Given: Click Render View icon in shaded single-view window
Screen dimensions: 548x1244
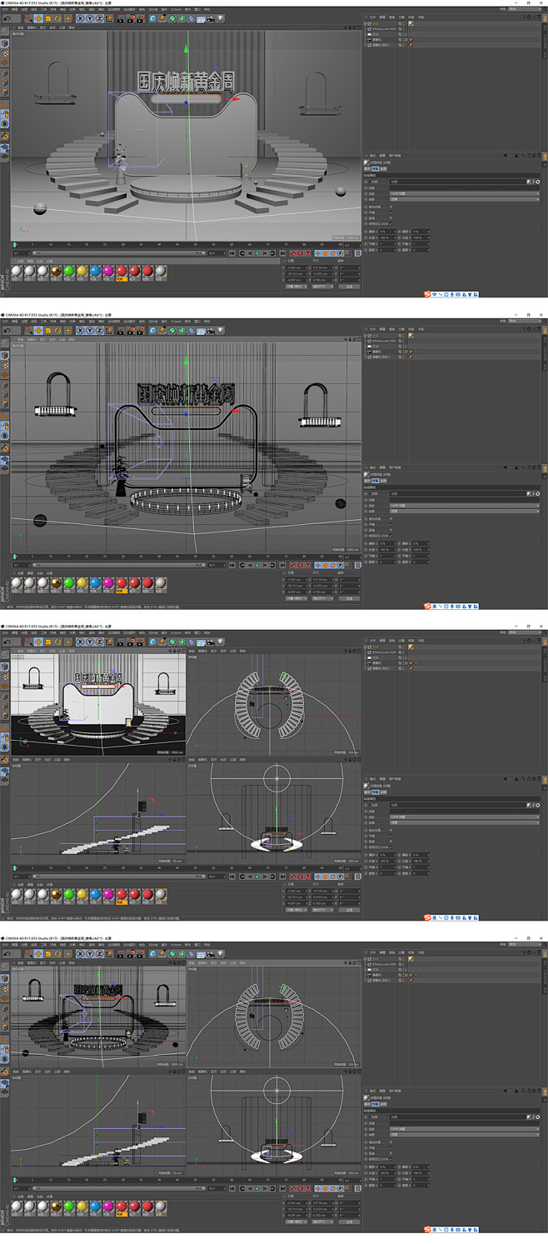Looking at the screenshot, I should pos(121,18).
